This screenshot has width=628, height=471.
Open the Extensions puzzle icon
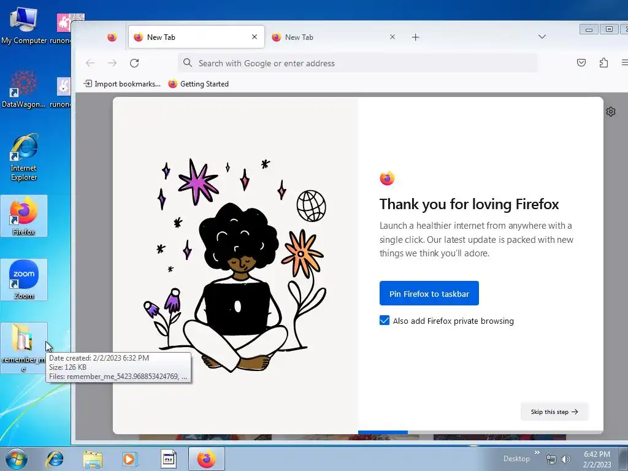coord(603,63)
